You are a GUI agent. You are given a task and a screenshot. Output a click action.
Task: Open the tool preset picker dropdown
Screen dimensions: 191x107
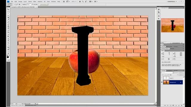11,4
